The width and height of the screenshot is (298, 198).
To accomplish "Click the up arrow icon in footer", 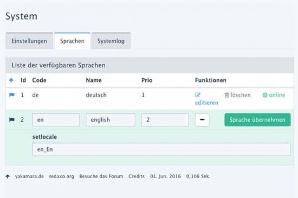I will coord(8,177).
